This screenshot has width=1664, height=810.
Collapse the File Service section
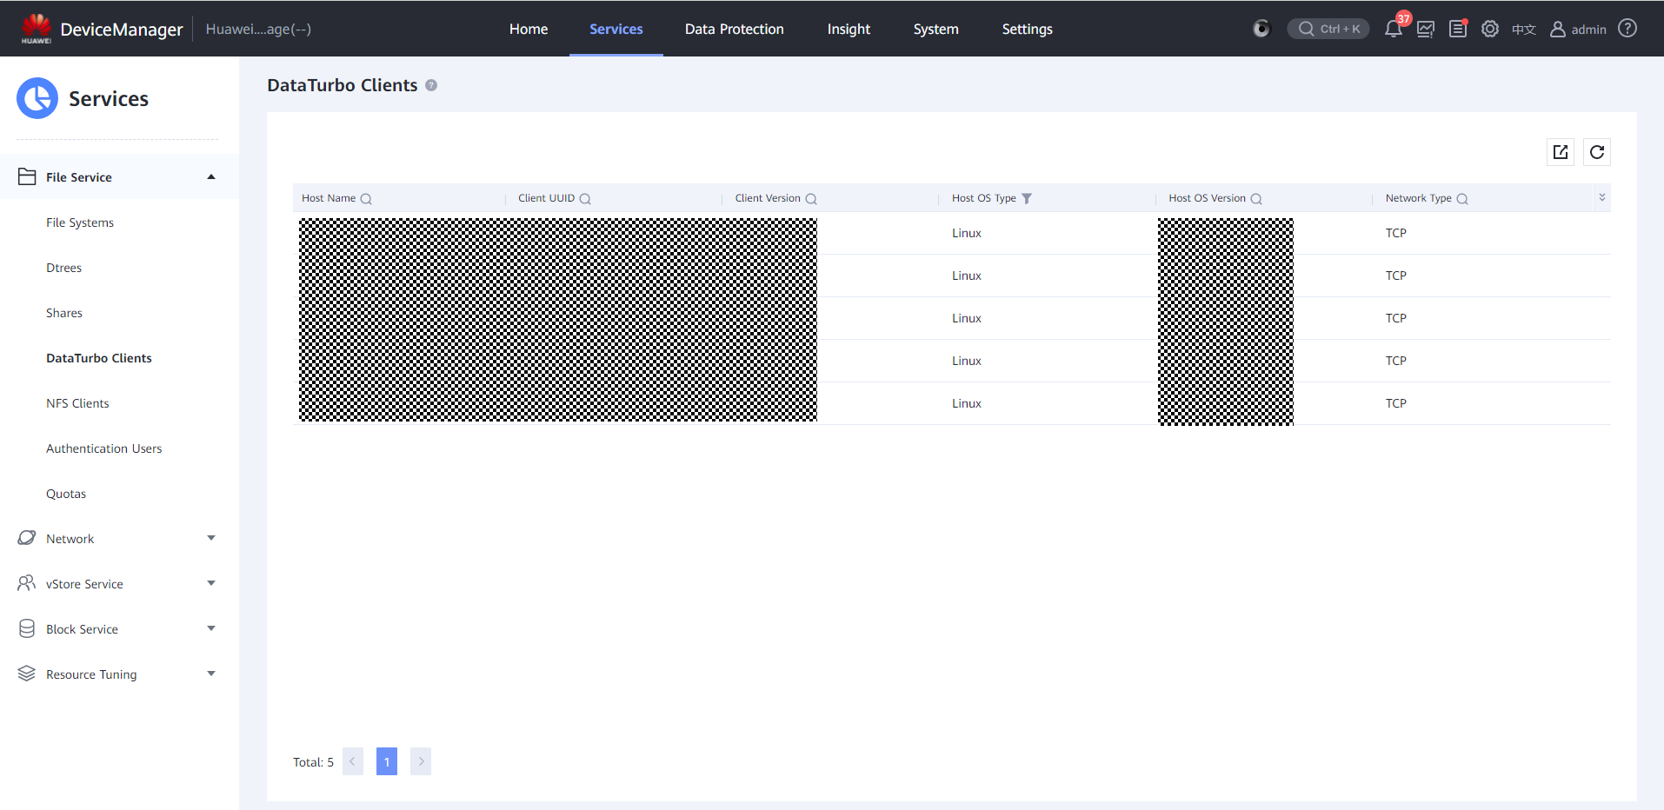pyautogui.click(x=210, y=177)
